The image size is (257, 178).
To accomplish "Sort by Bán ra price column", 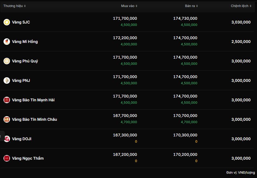I will (191, 6).
